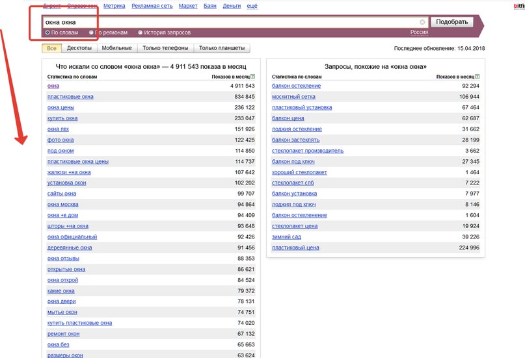The height and width of the screenshot is (358, 525).
Task: Switch to the 'Мобильные' tab
Action: click(116, 48)
